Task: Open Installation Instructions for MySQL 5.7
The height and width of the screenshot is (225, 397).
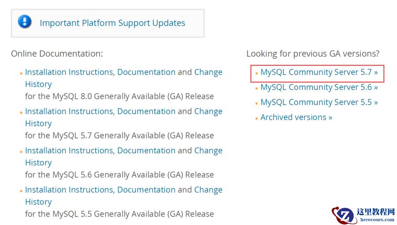Action: coord(69,111)
